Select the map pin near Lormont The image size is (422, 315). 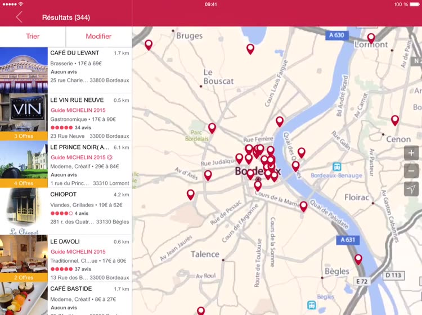point(371,38)
